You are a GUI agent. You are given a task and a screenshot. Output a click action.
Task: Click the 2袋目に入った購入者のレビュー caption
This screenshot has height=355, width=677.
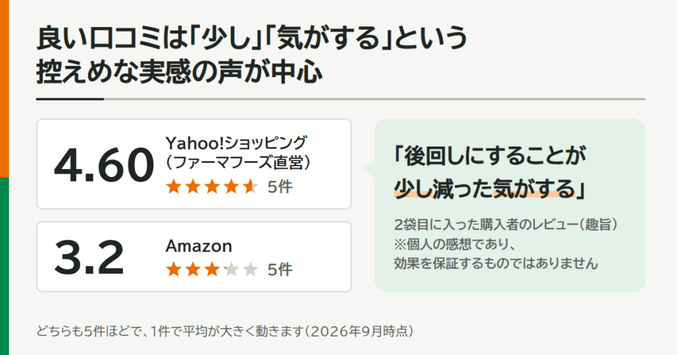click(506, 224)
